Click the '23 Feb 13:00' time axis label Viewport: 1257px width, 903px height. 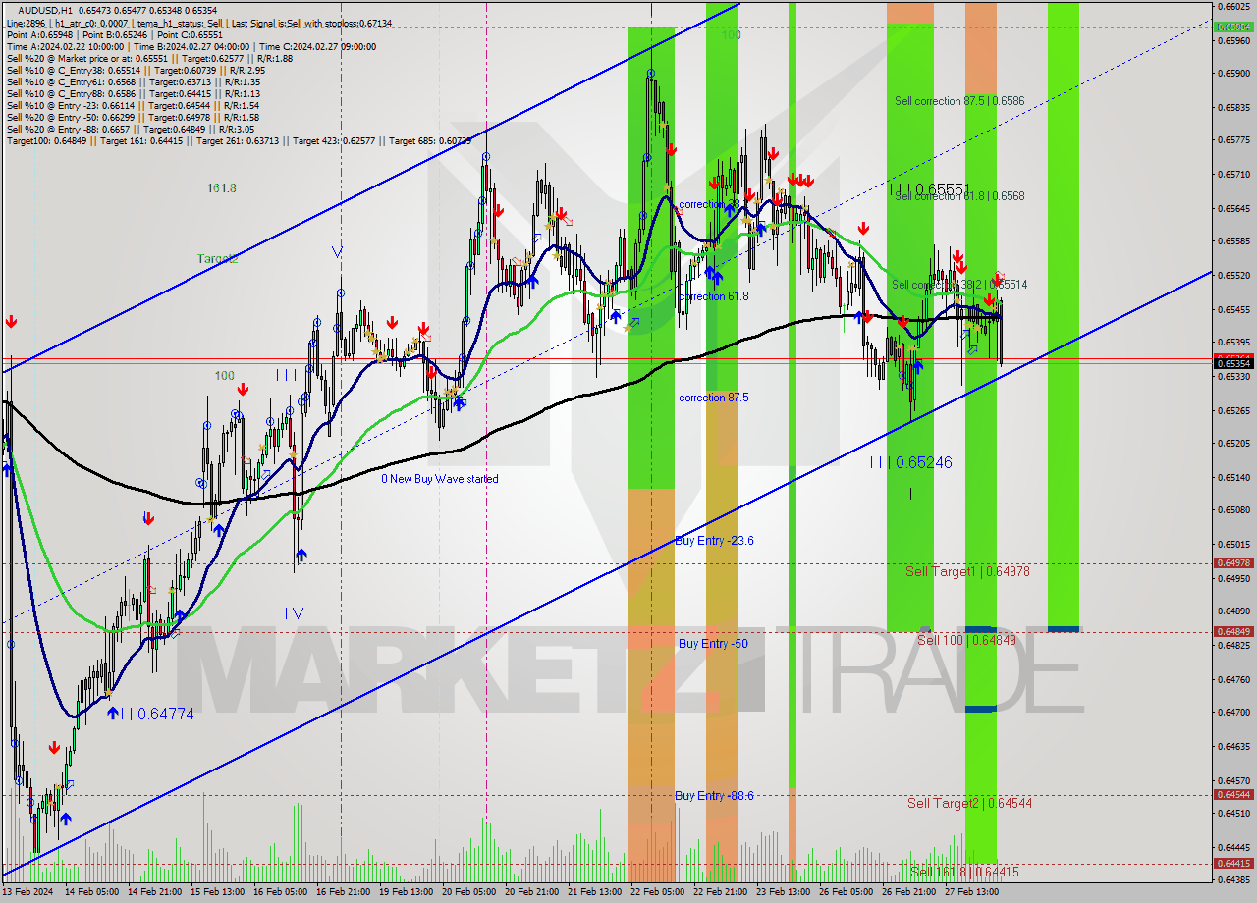pyautogui.click(x=785, y=892)
